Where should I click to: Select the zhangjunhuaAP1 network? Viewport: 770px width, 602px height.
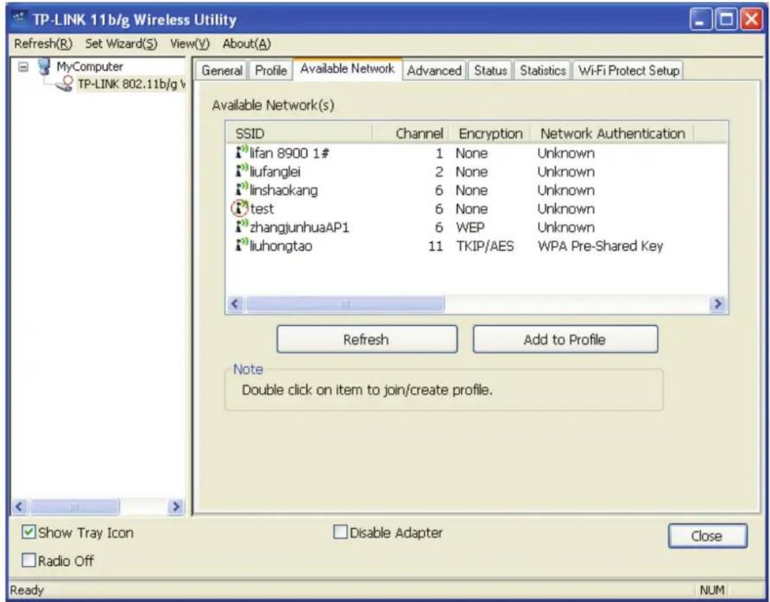point(476,227)
